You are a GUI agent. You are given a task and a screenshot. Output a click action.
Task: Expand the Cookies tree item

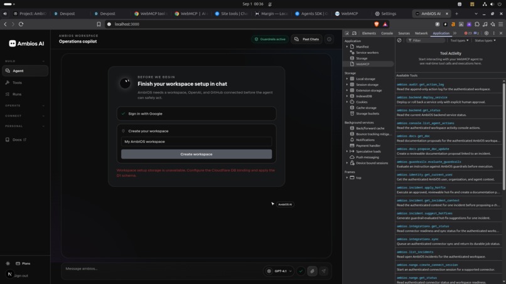coord(347,102)
